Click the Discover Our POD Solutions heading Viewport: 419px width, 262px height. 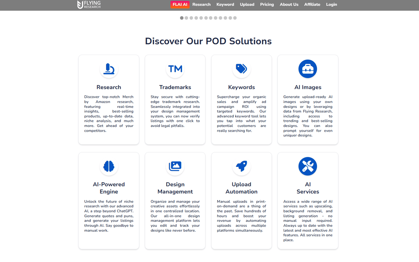(208, 41)
